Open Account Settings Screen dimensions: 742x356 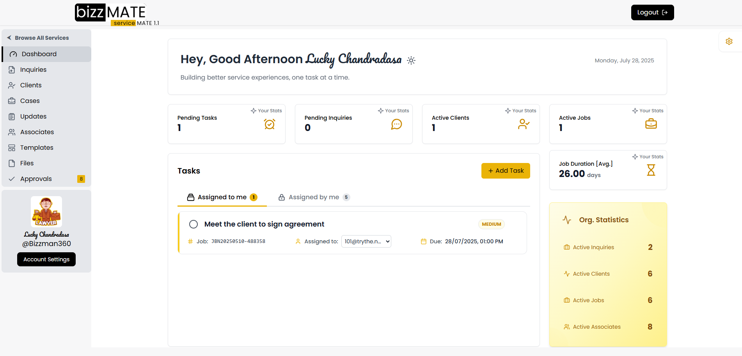[46, 259]
